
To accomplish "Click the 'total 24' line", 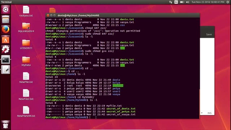I will point(52,77).
